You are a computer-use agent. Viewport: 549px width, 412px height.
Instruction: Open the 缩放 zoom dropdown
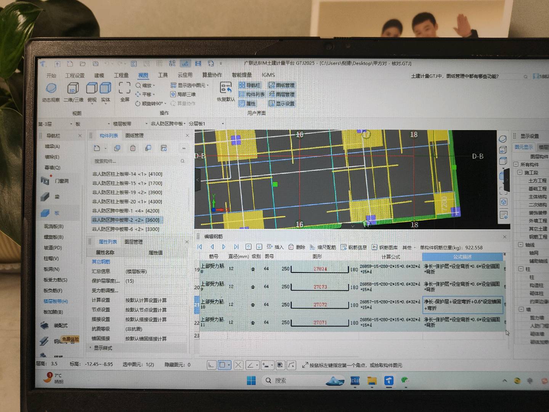pyautogui.click(x=145, y=85)
